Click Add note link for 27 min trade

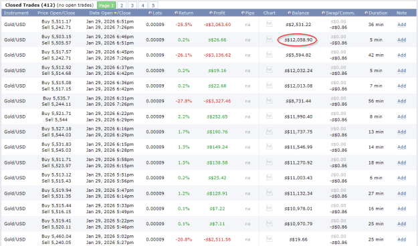[401, 193]
